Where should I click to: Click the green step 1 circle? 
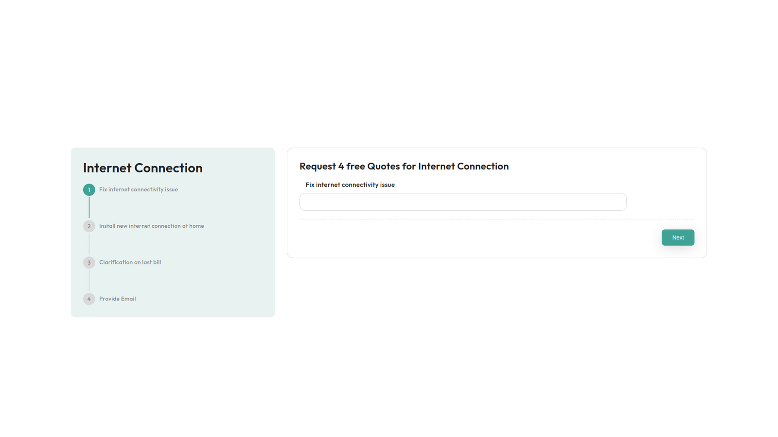89,190
